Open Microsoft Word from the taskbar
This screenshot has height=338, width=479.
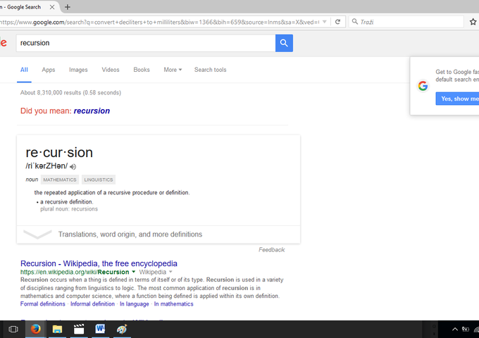[x=101, y=329]
